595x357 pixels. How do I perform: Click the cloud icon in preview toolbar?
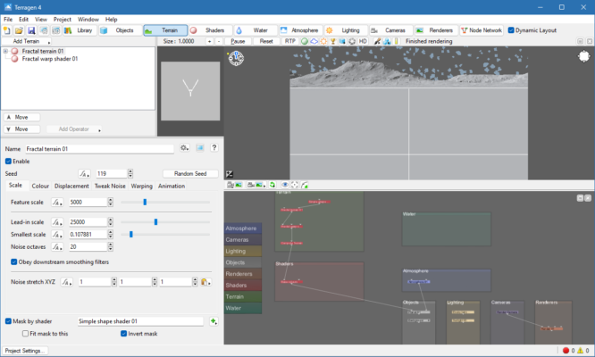coord(314,41)
